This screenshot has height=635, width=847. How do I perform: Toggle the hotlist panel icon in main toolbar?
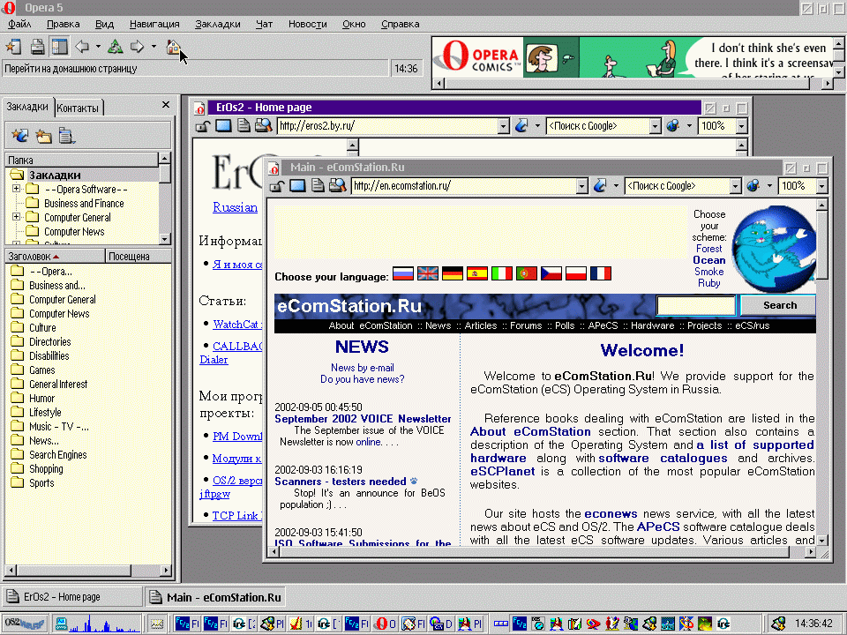point(59,47)
